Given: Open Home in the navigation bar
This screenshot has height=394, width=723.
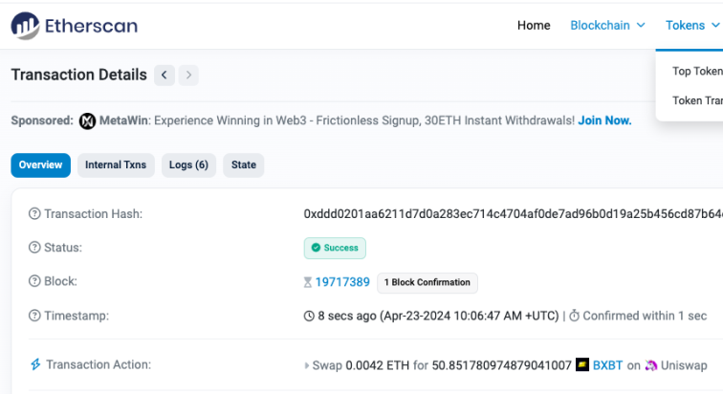Looking at the screenshot, I should (534, 26).
